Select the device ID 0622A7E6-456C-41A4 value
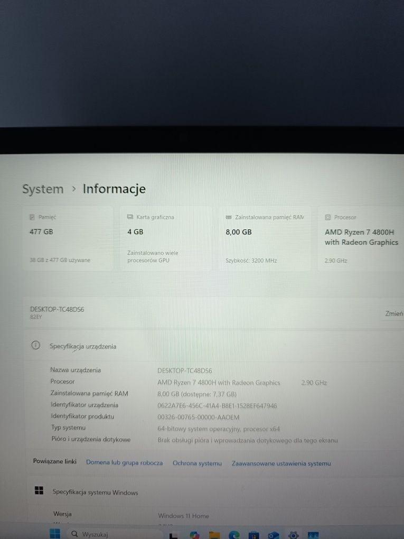The height and width of the screenshot is (539, 404). (x=217, y=406)
